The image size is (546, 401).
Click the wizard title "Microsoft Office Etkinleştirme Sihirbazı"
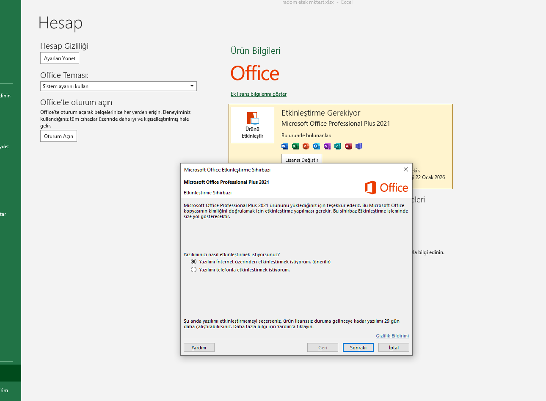(x=227, y=170)
